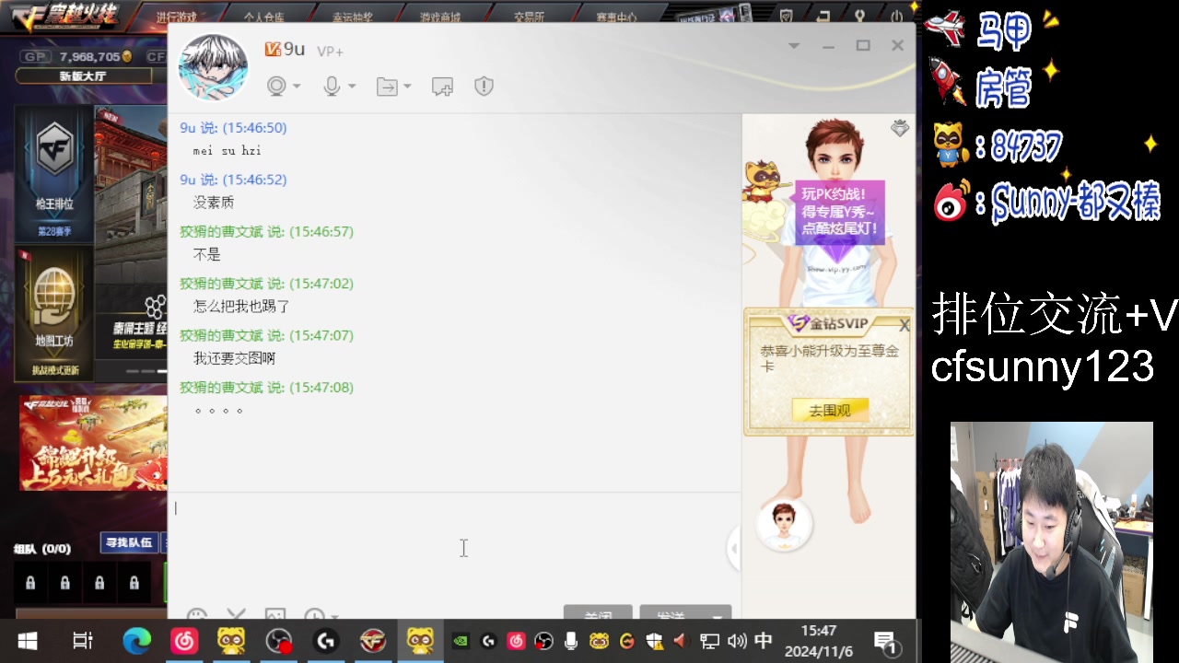Open NetEase Cloud Music on the taskbar

click(184, 641)
